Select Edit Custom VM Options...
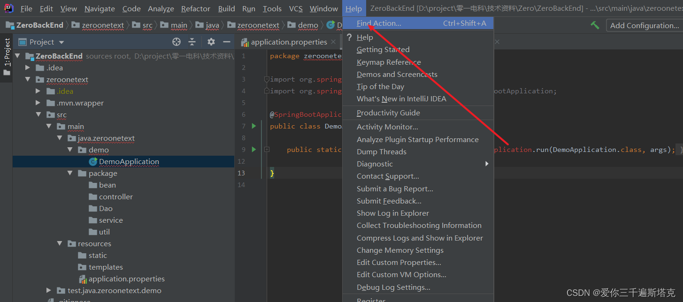This screenshot has height=302, width=683. [x=418, y=274]
